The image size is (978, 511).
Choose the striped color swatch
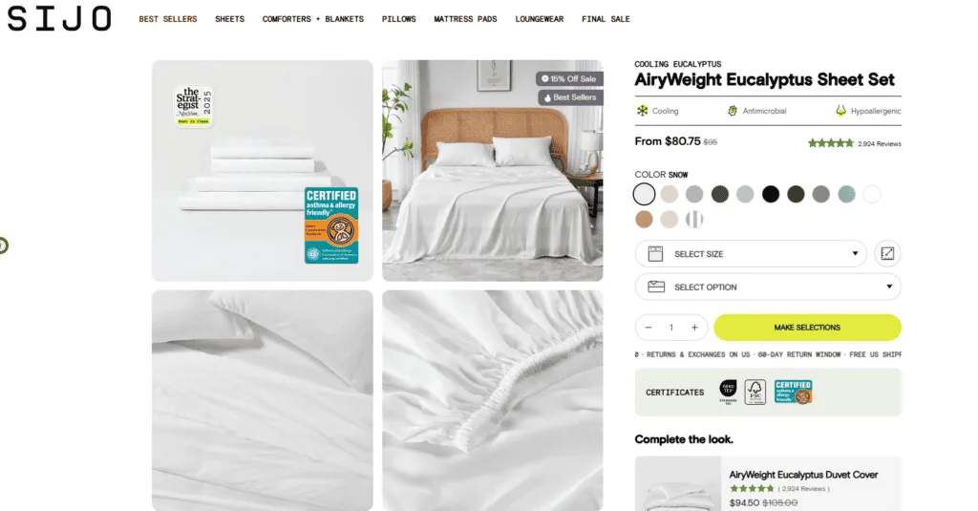[694, 219]
